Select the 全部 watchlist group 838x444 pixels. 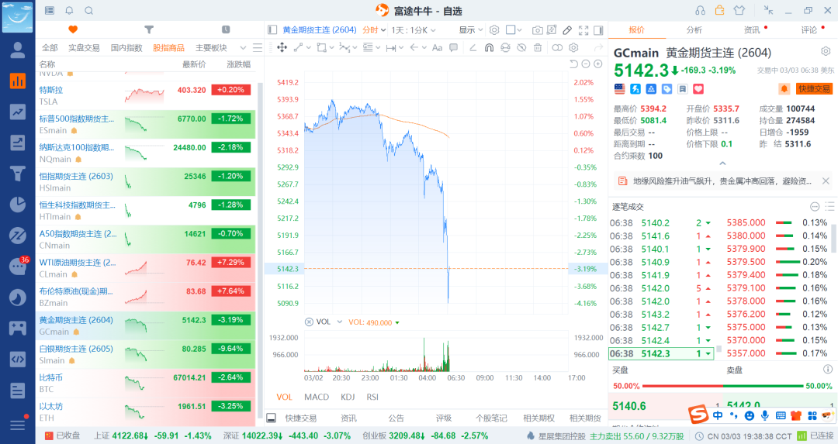pos(50,47)
